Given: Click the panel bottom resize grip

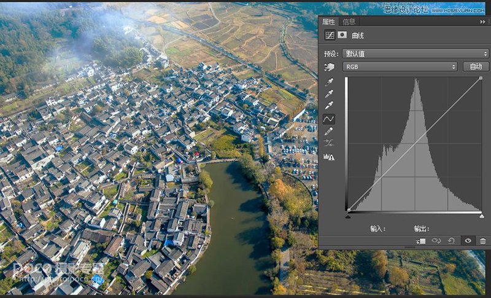Looking at the screenshot, I should 409,247.
